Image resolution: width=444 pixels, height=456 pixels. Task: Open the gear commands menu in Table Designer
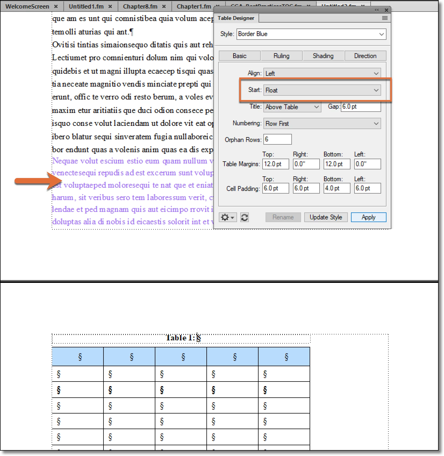[228, 217]
